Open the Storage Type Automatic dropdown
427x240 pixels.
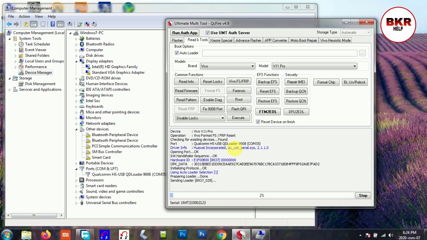click(x=356, y=32)
